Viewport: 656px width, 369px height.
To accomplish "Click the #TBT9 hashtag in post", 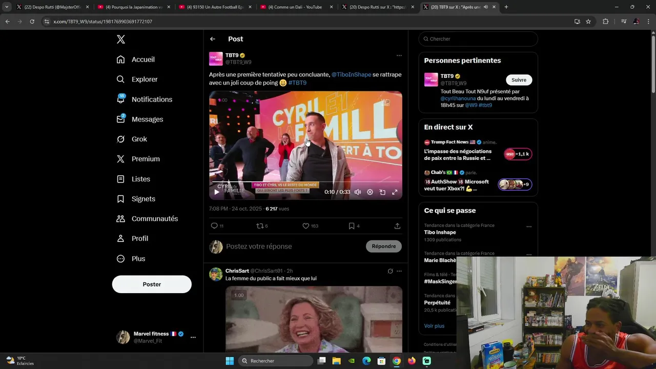I will coord(297,83).
